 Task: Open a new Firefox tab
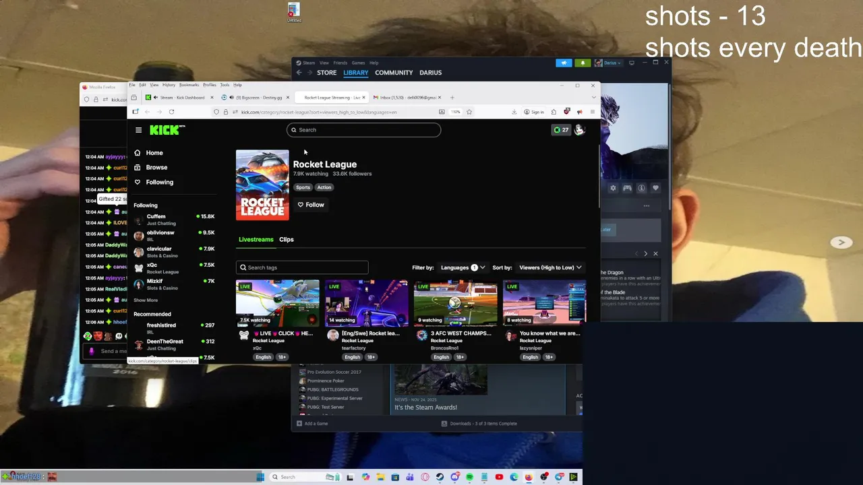[452, 98]
